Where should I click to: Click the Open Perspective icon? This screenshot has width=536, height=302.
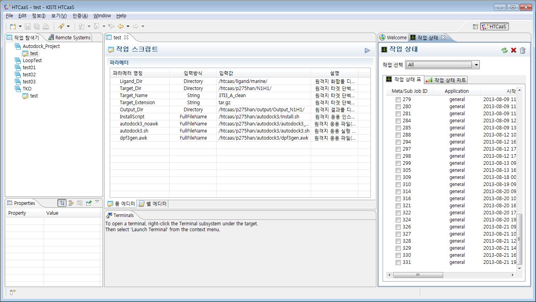pyautogui.click(x=475, y=26)
